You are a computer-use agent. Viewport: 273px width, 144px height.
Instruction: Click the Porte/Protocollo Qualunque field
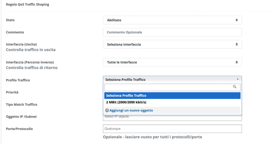tap(172, 129)
